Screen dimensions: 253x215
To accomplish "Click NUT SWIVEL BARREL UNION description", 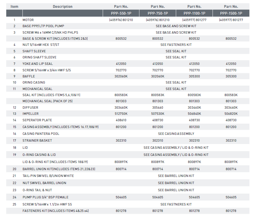I will (x=44, y=183).
